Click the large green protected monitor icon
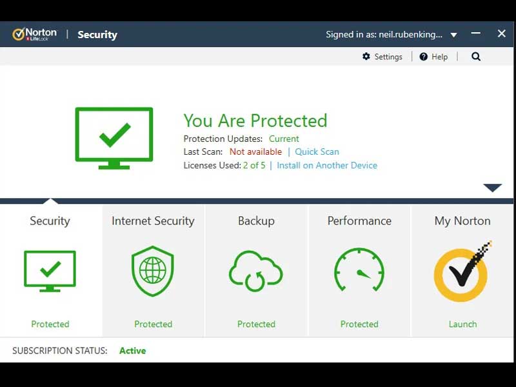This screenshot has height=387, width=516. [114, 137]
